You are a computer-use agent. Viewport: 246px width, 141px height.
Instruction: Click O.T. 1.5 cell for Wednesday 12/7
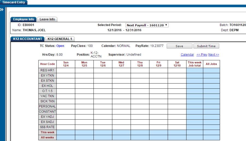tap(121, 91)
